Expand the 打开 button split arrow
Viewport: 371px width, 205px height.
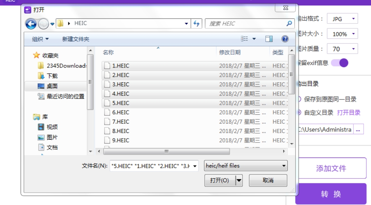pos(239,180)
